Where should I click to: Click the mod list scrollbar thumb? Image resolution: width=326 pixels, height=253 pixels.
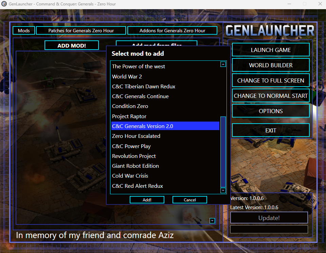click(223, 152)
